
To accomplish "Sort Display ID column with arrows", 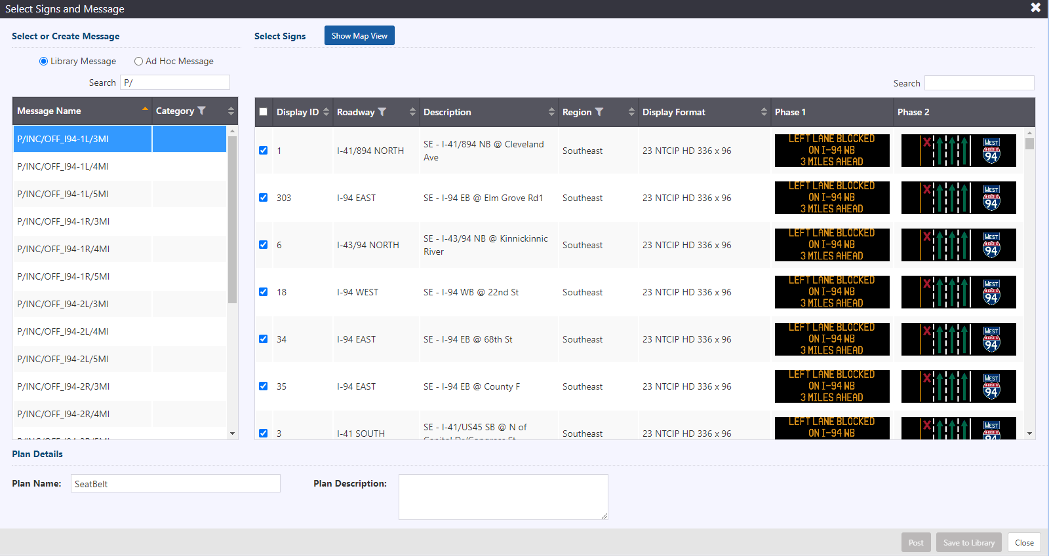I will [x=326, y=112].
